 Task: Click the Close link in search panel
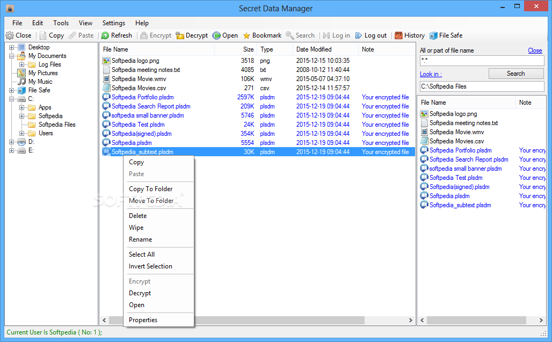[x=535, y=50]
